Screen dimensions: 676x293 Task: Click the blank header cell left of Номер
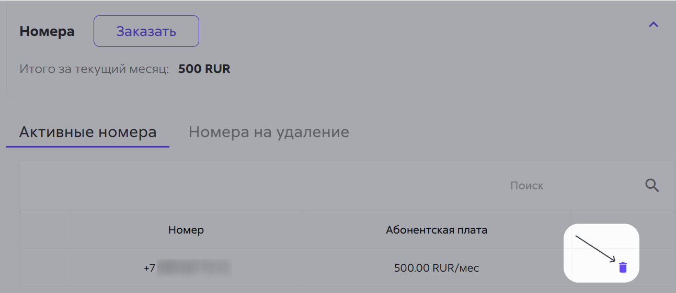(44, 230)
